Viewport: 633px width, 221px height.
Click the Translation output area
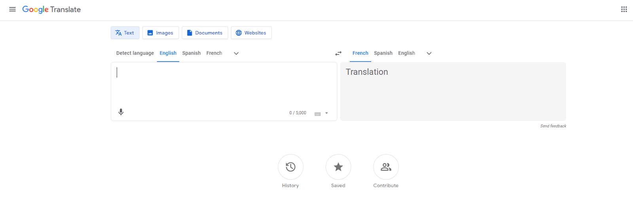pos(453,91)
